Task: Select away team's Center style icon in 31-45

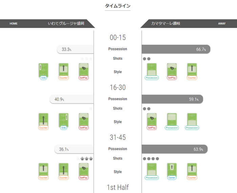Action: click(172, 171)
